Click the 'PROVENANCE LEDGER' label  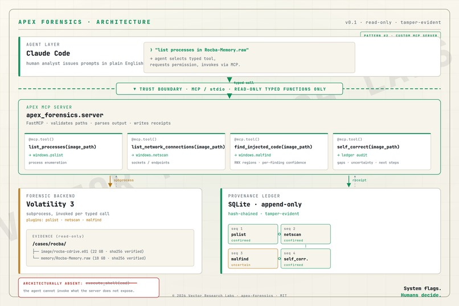pos(254,196)
